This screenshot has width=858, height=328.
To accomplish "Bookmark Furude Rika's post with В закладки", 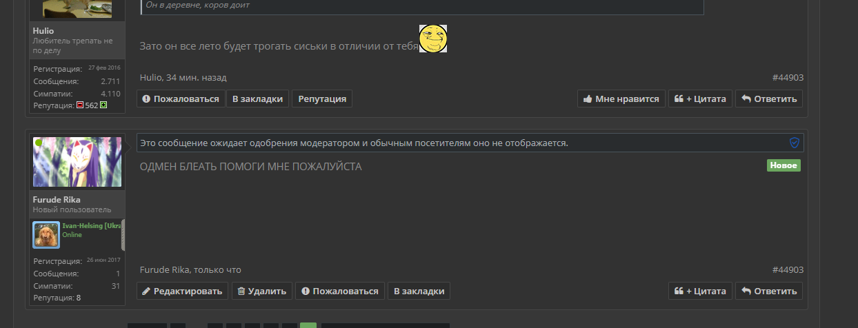I will pyautogui.click(x=419, y=291).
